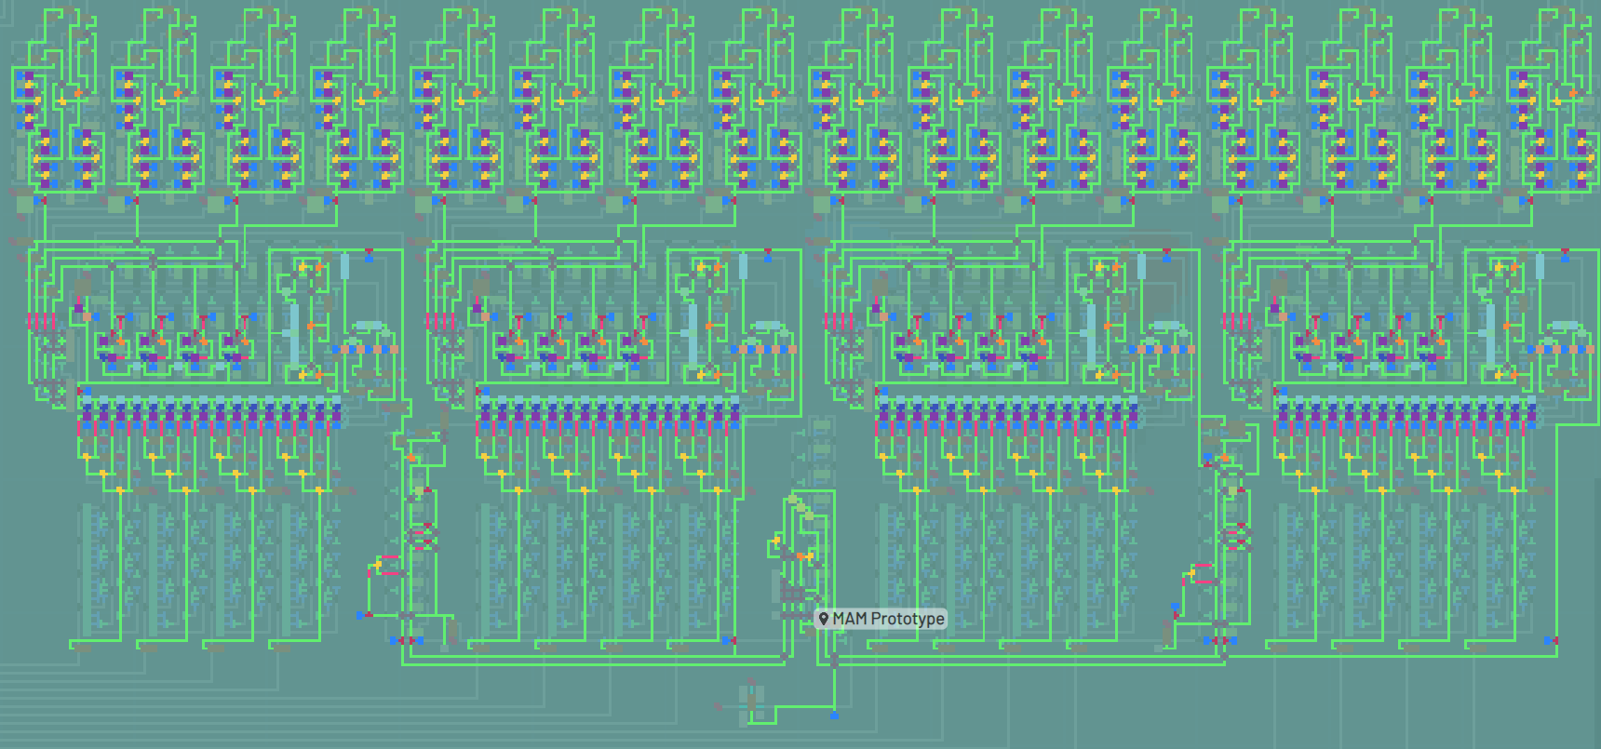Select the blue connector at far-right bottom wire

point(1549,640)
